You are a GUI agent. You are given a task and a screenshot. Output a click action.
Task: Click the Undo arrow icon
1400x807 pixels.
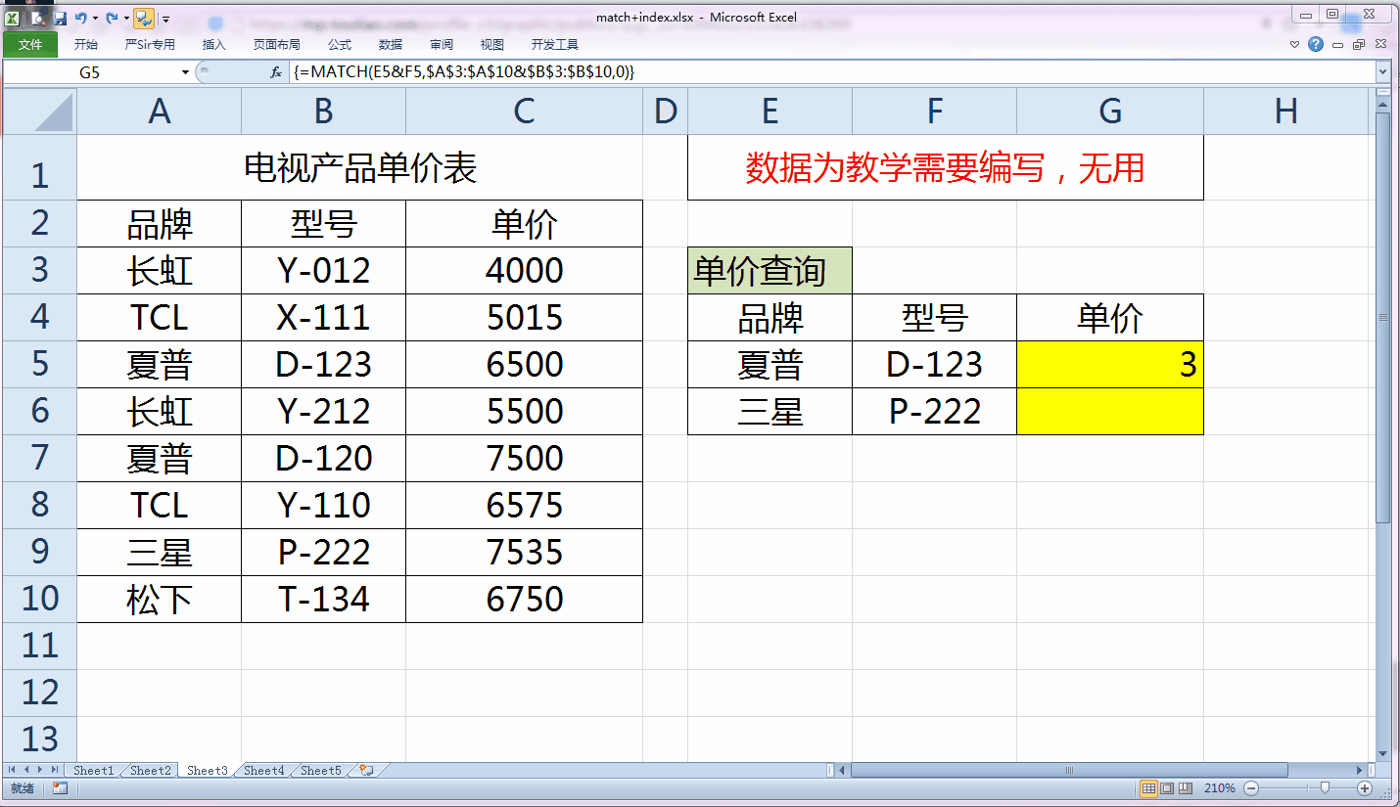tap(80, 19)
